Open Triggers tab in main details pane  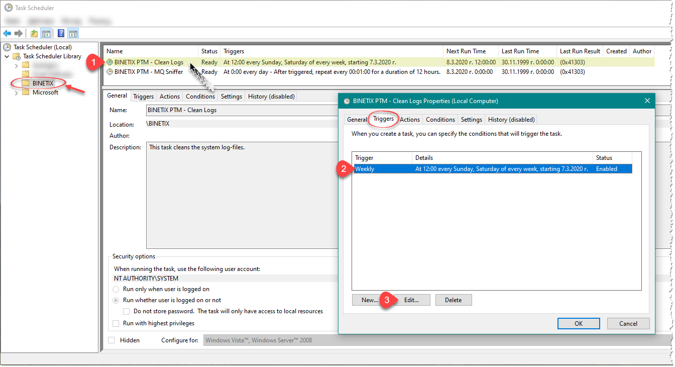(143, 97)
